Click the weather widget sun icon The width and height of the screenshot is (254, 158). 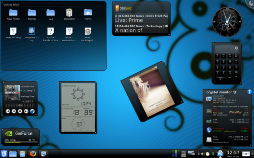(x=78, y=94)
